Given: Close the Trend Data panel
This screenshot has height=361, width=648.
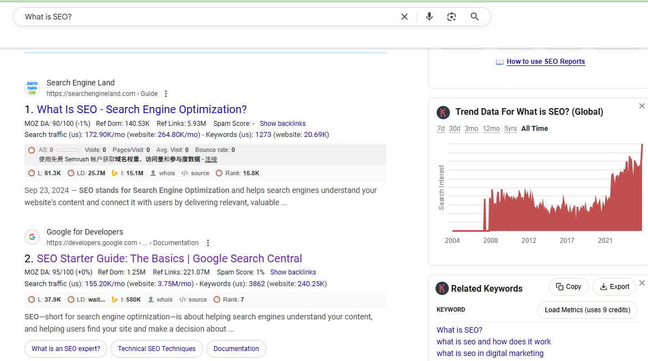Looking at the screenshot, I should coord(642,106).
